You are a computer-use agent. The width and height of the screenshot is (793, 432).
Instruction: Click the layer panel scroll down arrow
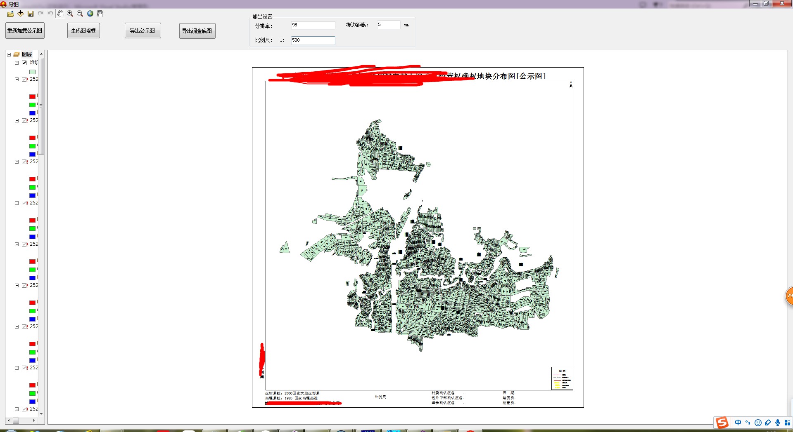tap(41, 413)
